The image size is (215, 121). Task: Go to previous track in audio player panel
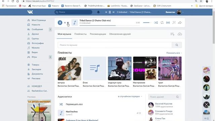coord(65,23)
